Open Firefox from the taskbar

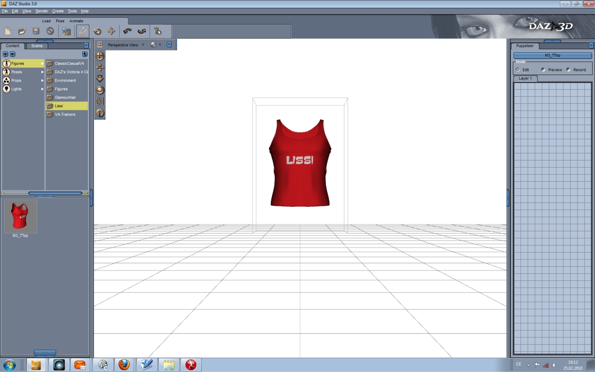point(124,364)
